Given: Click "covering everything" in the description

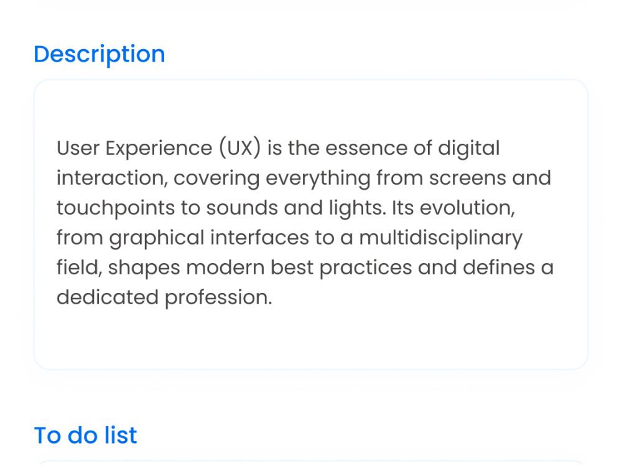Looking at the screenshot, I should (272, 178).
